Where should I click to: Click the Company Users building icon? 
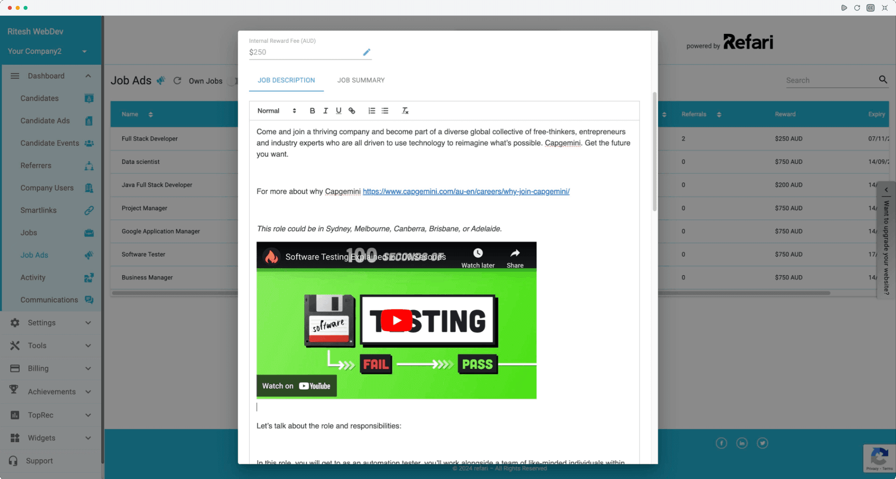tap(89, 188)
